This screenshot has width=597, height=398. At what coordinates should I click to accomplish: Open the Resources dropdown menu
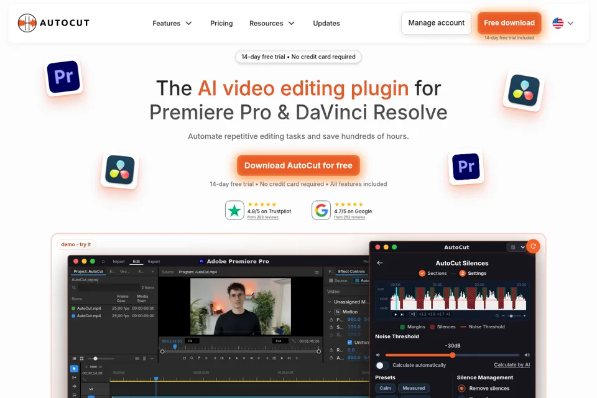(x=272, y=23)
